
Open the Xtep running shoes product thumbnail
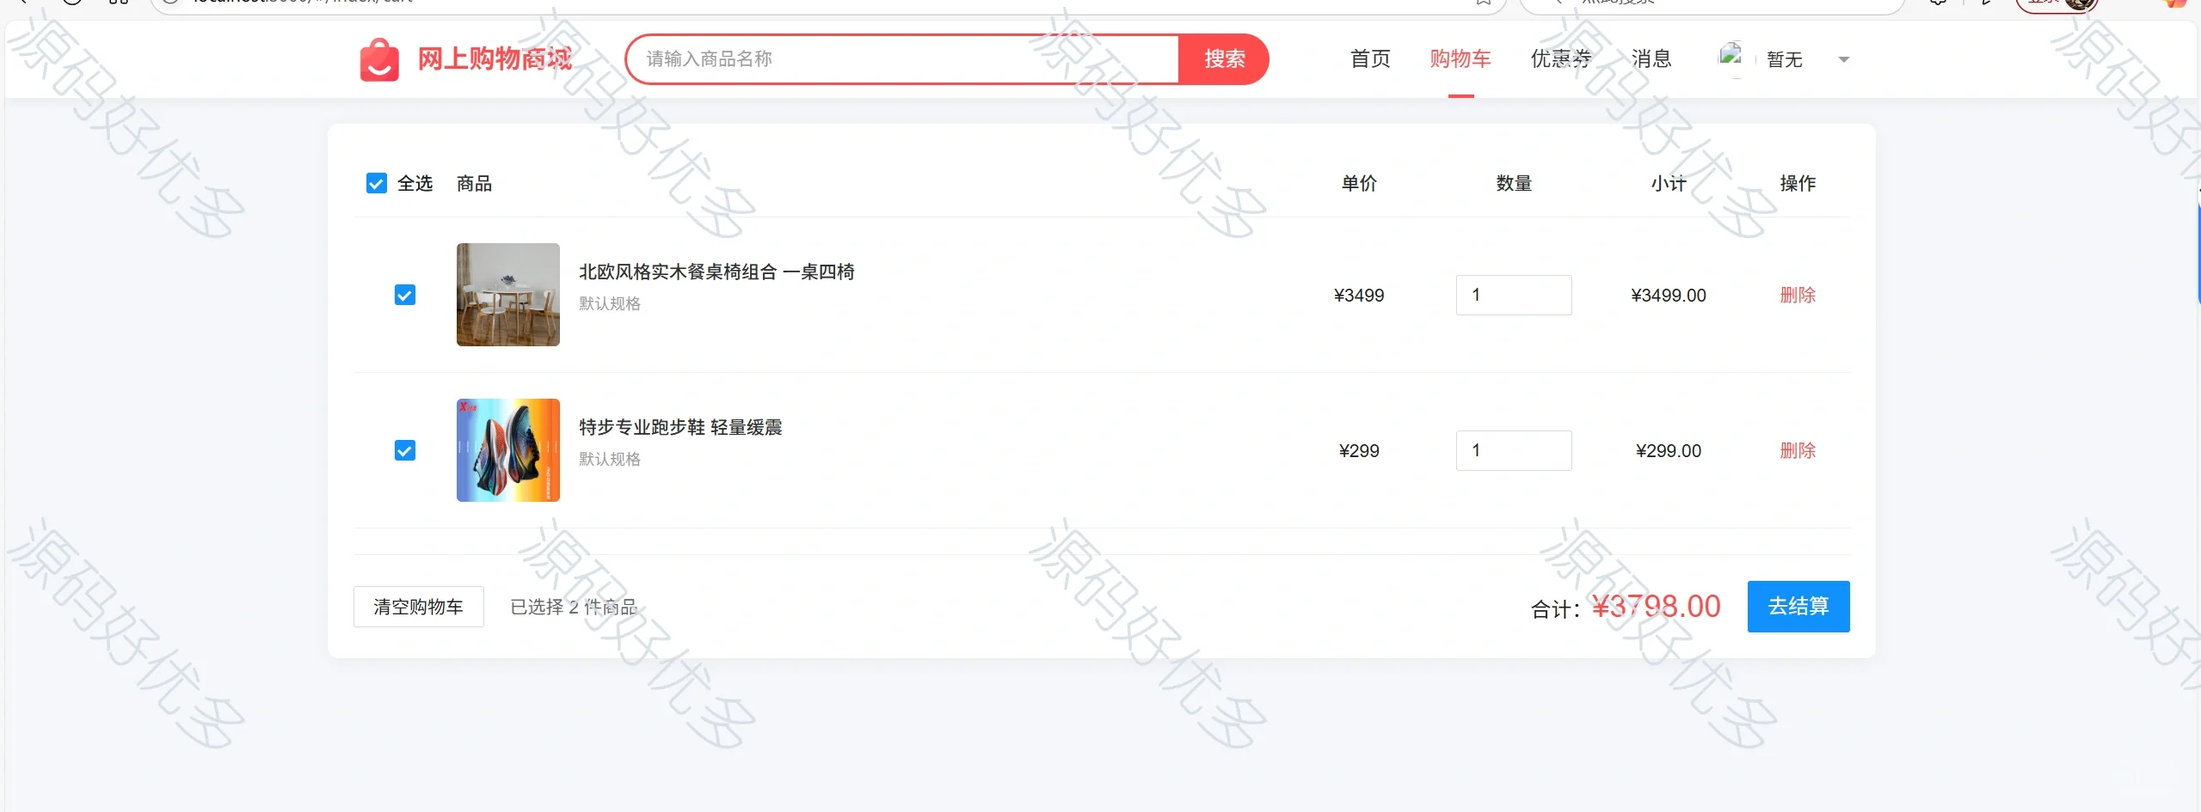[508, 450]
